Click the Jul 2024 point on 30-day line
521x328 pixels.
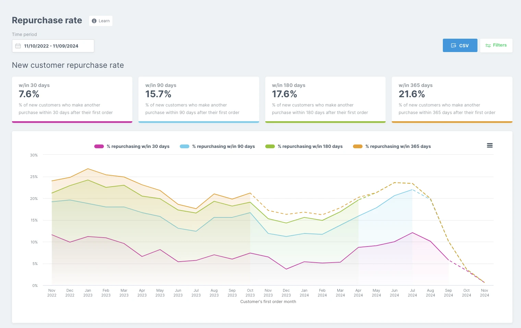[x=412, y=233]
